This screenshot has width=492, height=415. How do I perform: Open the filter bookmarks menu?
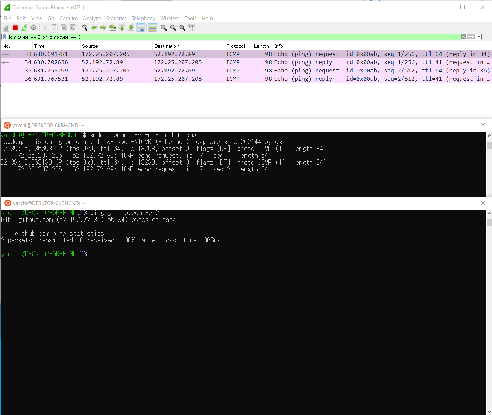click(4, 37)
